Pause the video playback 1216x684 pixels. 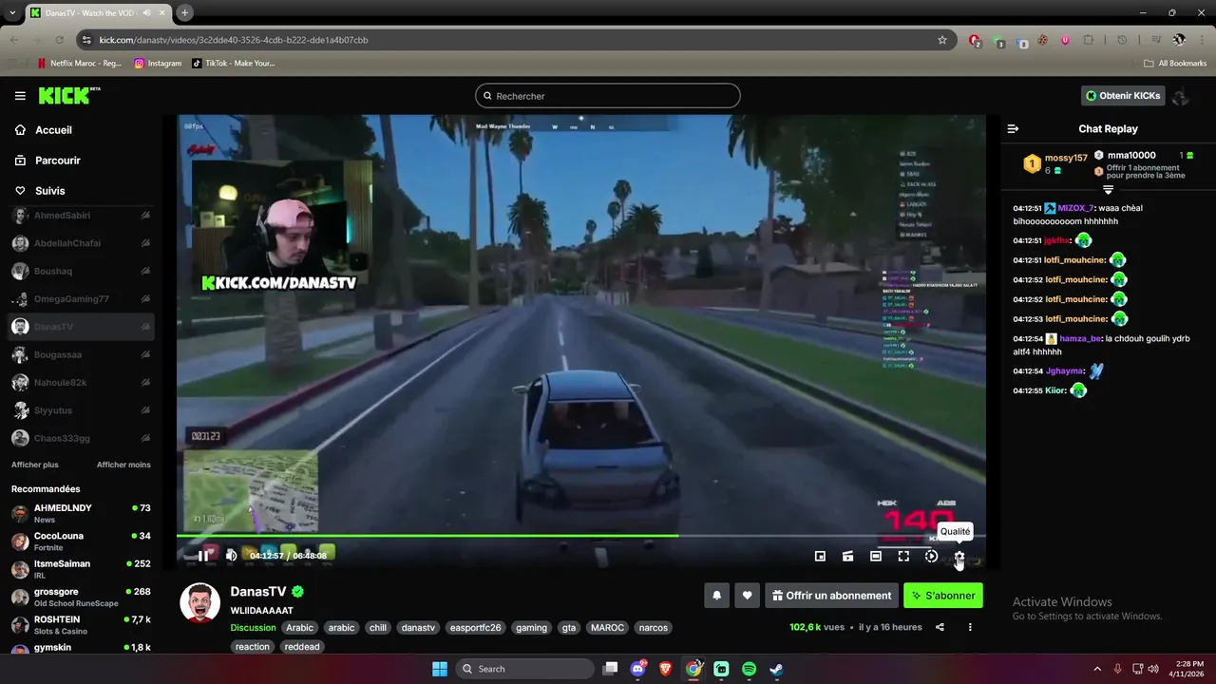coord(202,556)
